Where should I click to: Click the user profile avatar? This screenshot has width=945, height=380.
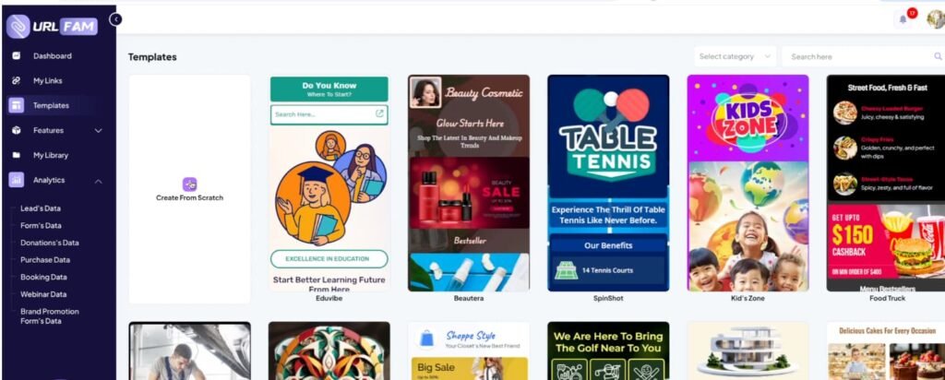936,19
